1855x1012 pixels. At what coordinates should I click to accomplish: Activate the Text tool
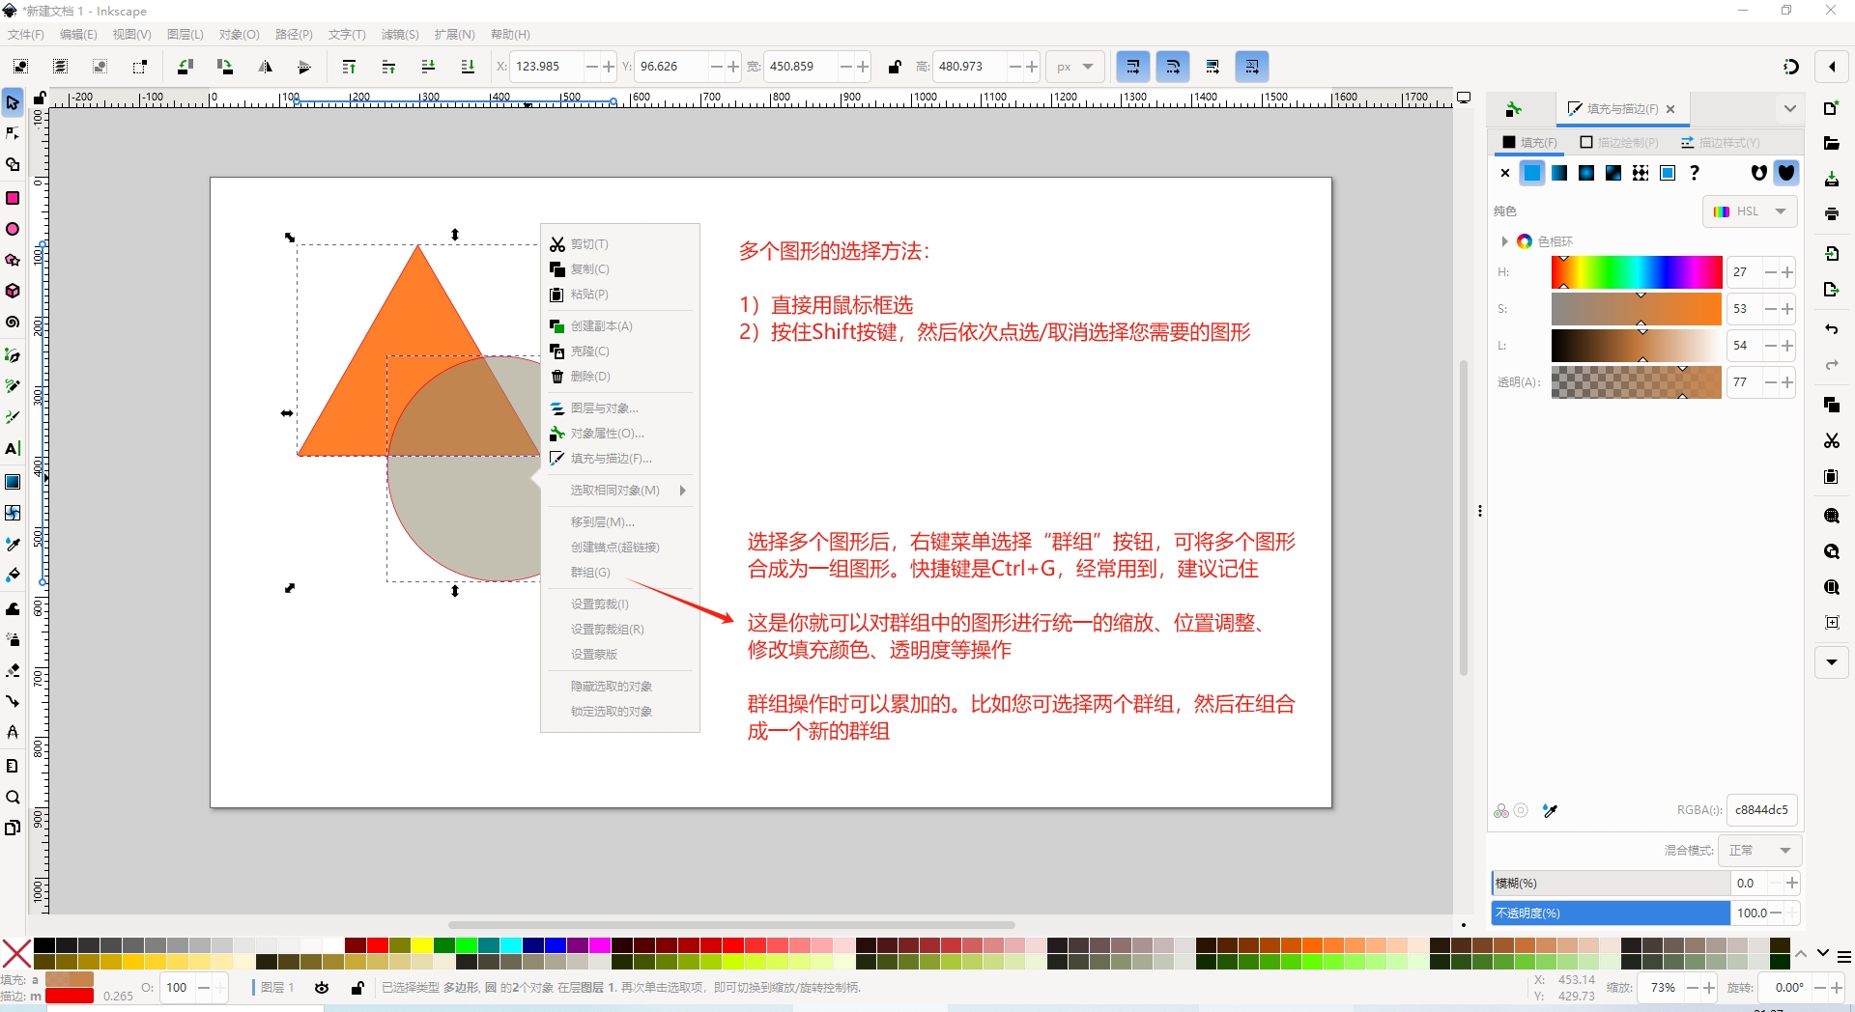13,448
